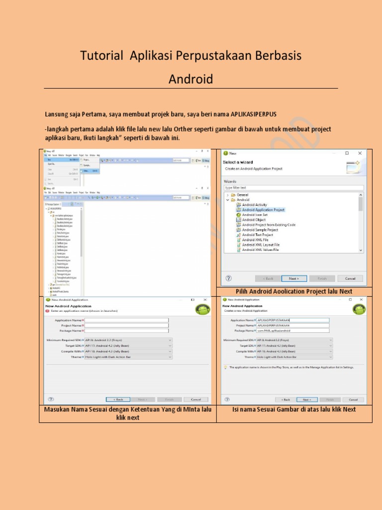Image resolution: width=382 pixels, height=510 pixels.
Task: Click the empty Application Name field
Action: point(127,320)
